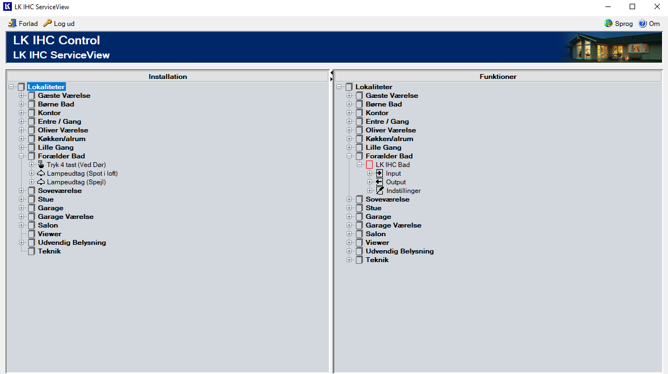Viewport: 668px width, 374px height.
Task: Select Køkken/alrum in the Installation tree
Action: 62,139
